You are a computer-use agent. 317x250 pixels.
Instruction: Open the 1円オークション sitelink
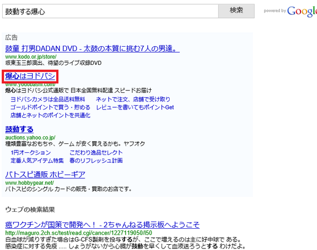pyautogui.click(x=31, y=152)
